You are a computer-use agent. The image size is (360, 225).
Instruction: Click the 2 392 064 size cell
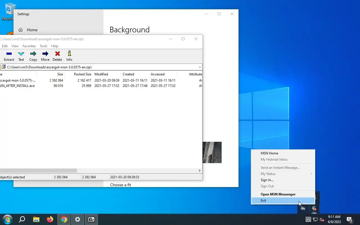pyautogui.click(x=56, y=80)
